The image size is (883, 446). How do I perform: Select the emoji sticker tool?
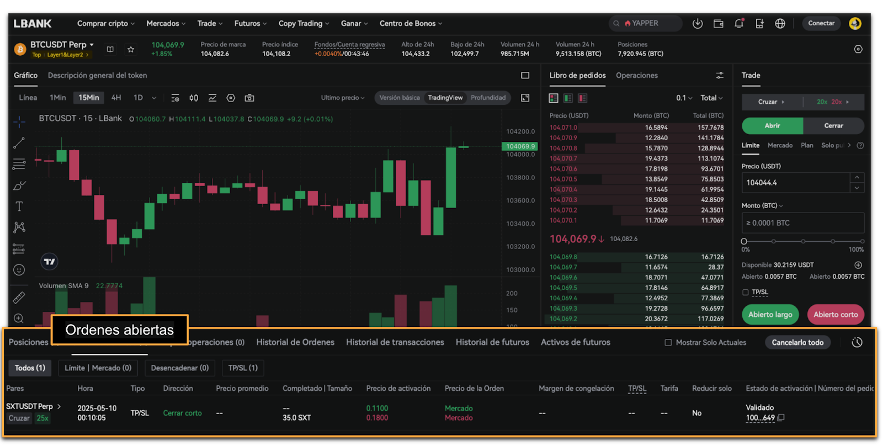pyautogui.click(x=19, y=270)
